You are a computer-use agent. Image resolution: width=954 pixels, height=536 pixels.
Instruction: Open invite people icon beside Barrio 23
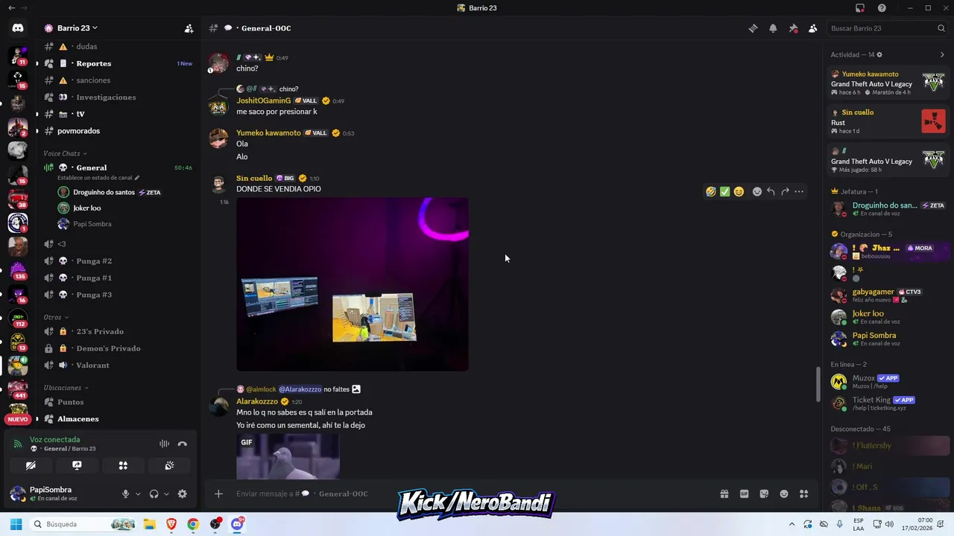189,28
